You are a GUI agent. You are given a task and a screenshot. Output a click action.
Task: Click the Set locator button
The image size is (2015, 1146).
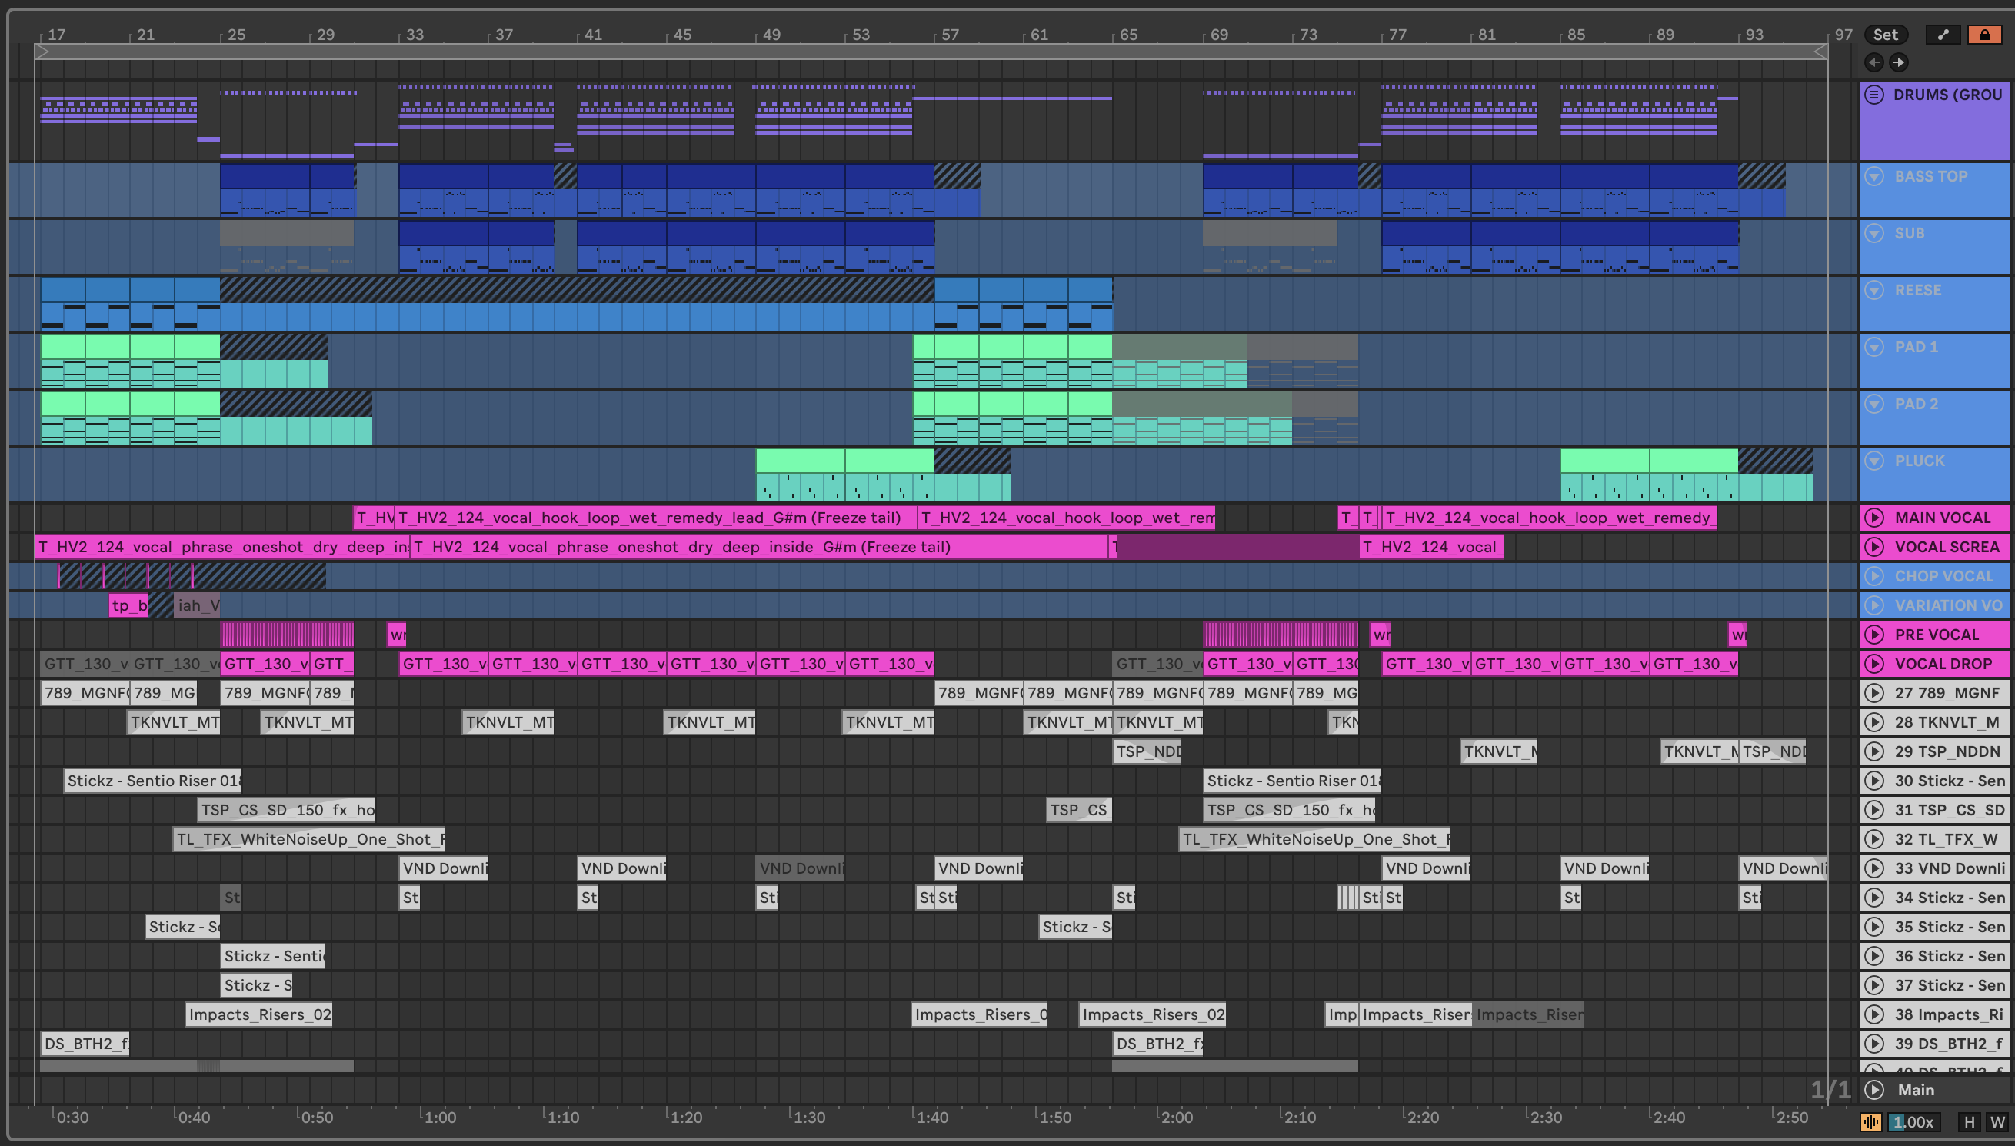click(1885, 34)
